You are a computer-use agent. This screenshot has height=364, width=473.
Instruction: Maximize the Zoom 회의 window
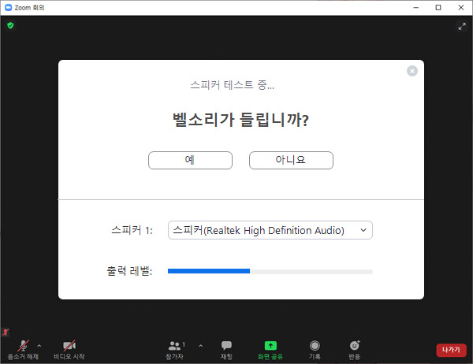[x=438, y=7]
